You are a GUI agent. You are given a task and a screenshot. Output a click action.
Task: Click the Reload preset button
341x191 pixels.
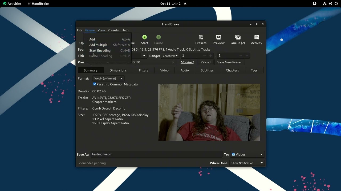pos(205,62)
